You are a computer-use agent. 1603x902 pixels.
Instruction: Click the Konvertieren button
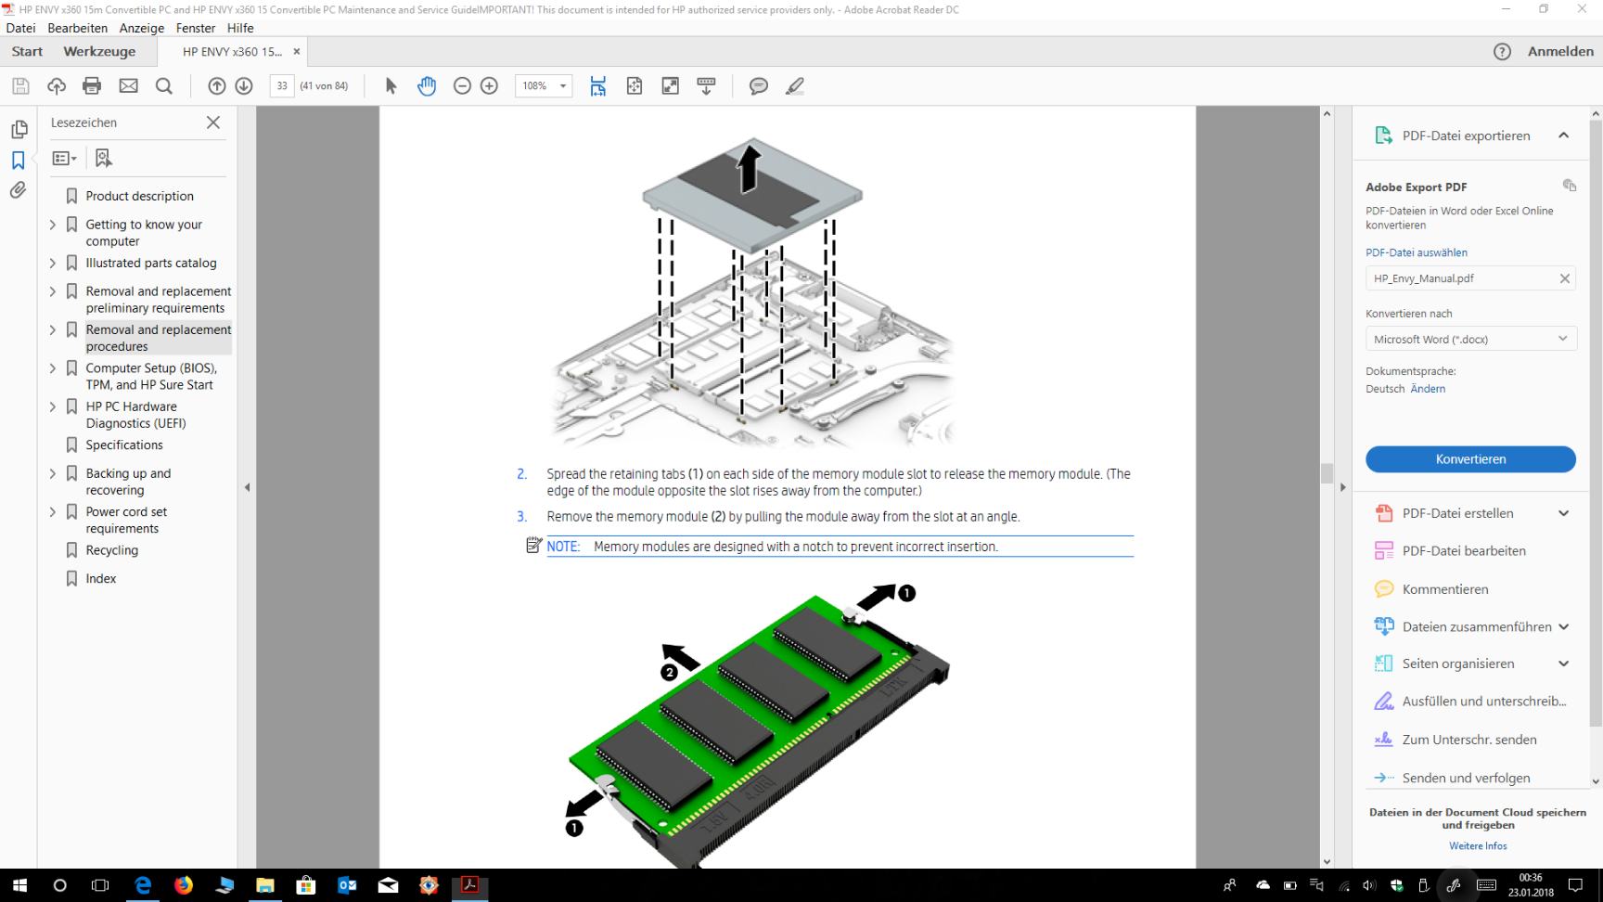pos(1470,459)
